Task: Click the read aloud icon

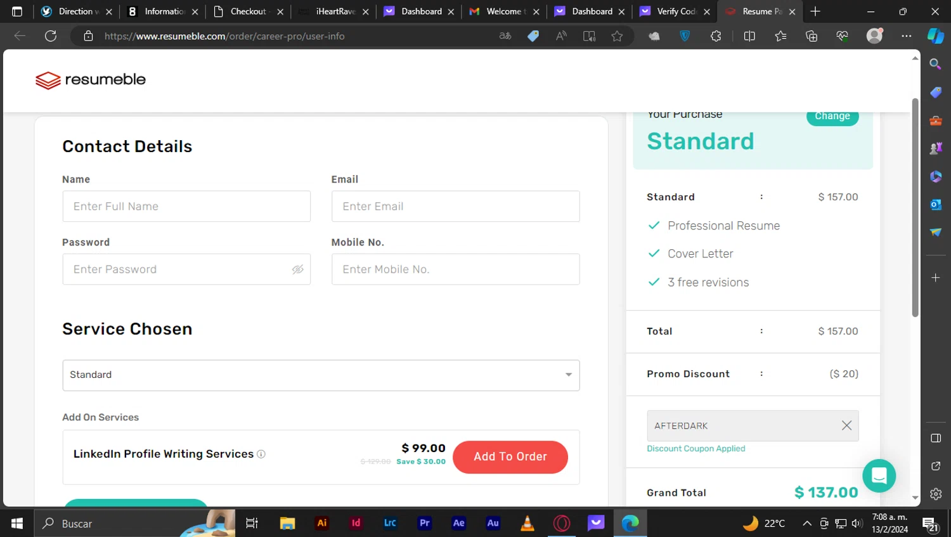Action: pyautogui.click(x=561, y=36)
